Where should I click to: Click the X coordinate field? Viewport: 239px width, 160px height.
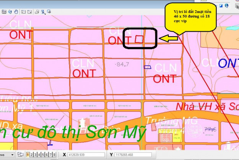[x=86, y=155]
